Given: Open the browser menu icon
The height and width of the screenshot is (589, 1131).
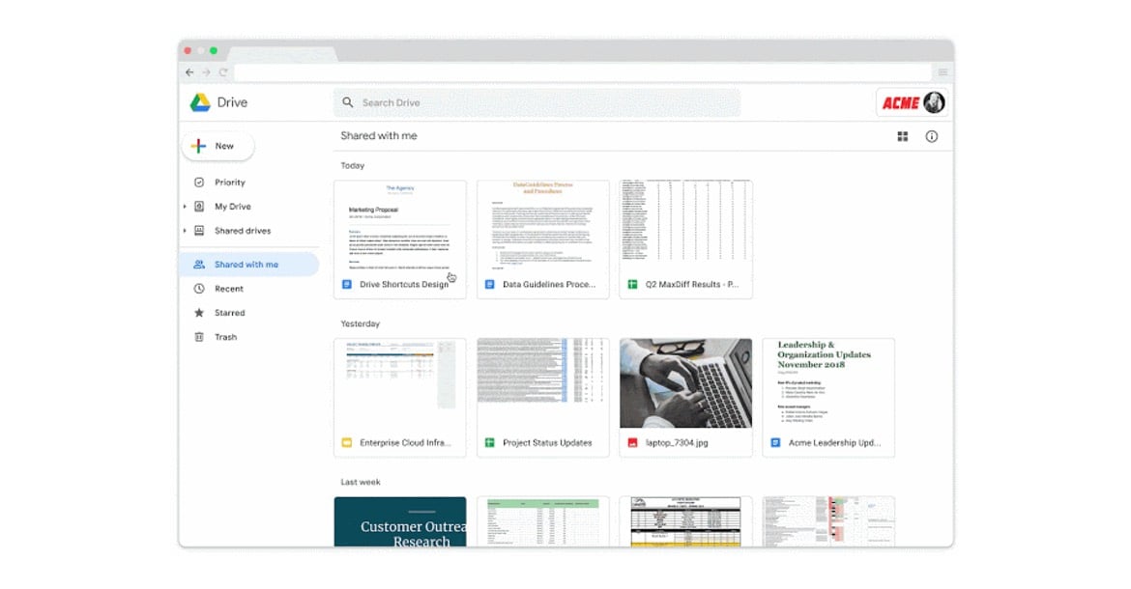Looking at the screenshot, I should [x=942, y=72].
